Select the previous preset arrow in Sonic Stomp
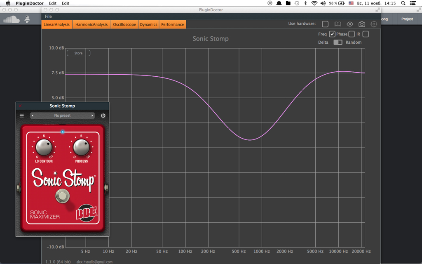The width and height of the screenshot is (422, 264). coord(33,115)
